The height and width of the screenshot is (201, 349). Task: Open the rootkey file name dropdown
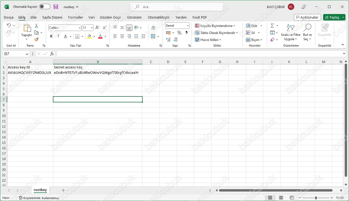pyautogui.click(x=71, y=7)
